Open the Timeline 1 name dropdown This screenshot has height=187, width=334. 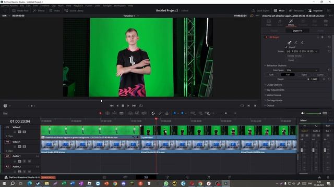(x=138, y=16)
